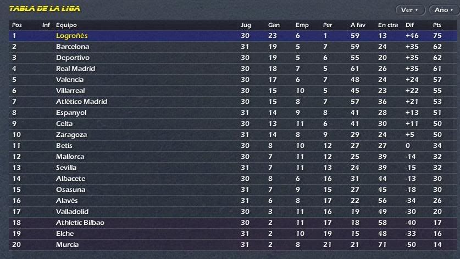Open Atlético Madrid team page
The width and height of the screenshot is (460, 259).
(81, 102)
